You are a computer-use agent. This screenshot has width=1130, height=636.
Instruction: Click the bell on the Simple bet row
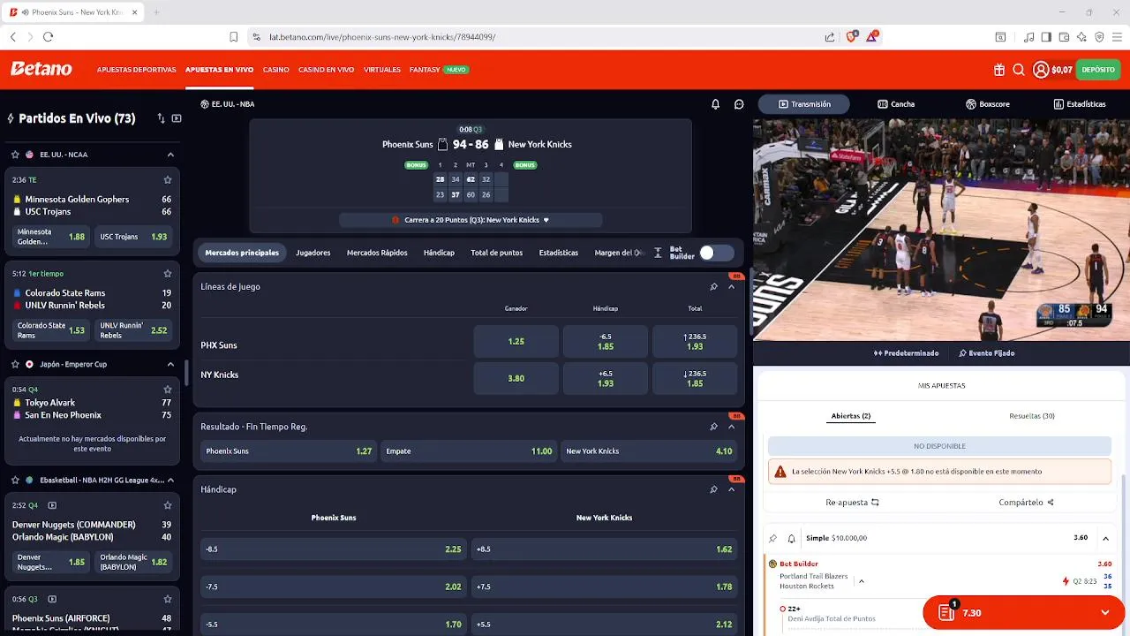point(791,538)
